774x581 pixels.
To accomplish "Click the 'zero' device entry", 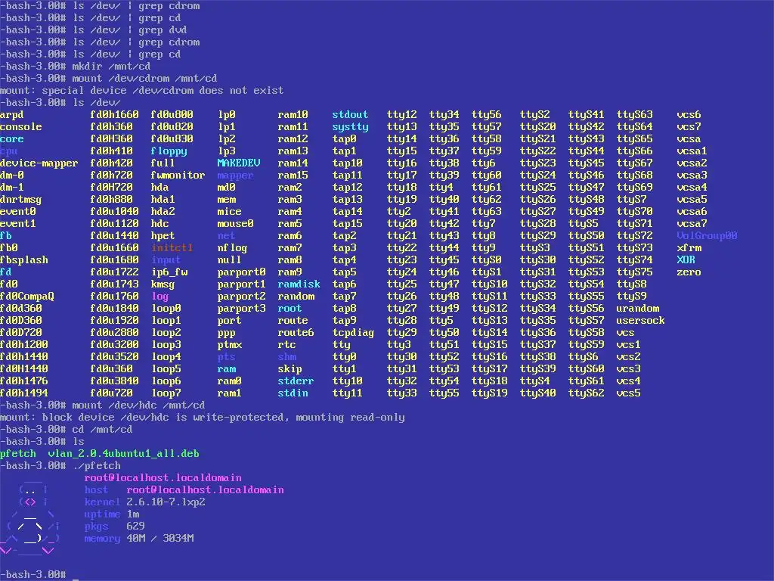I will (689, 272).
